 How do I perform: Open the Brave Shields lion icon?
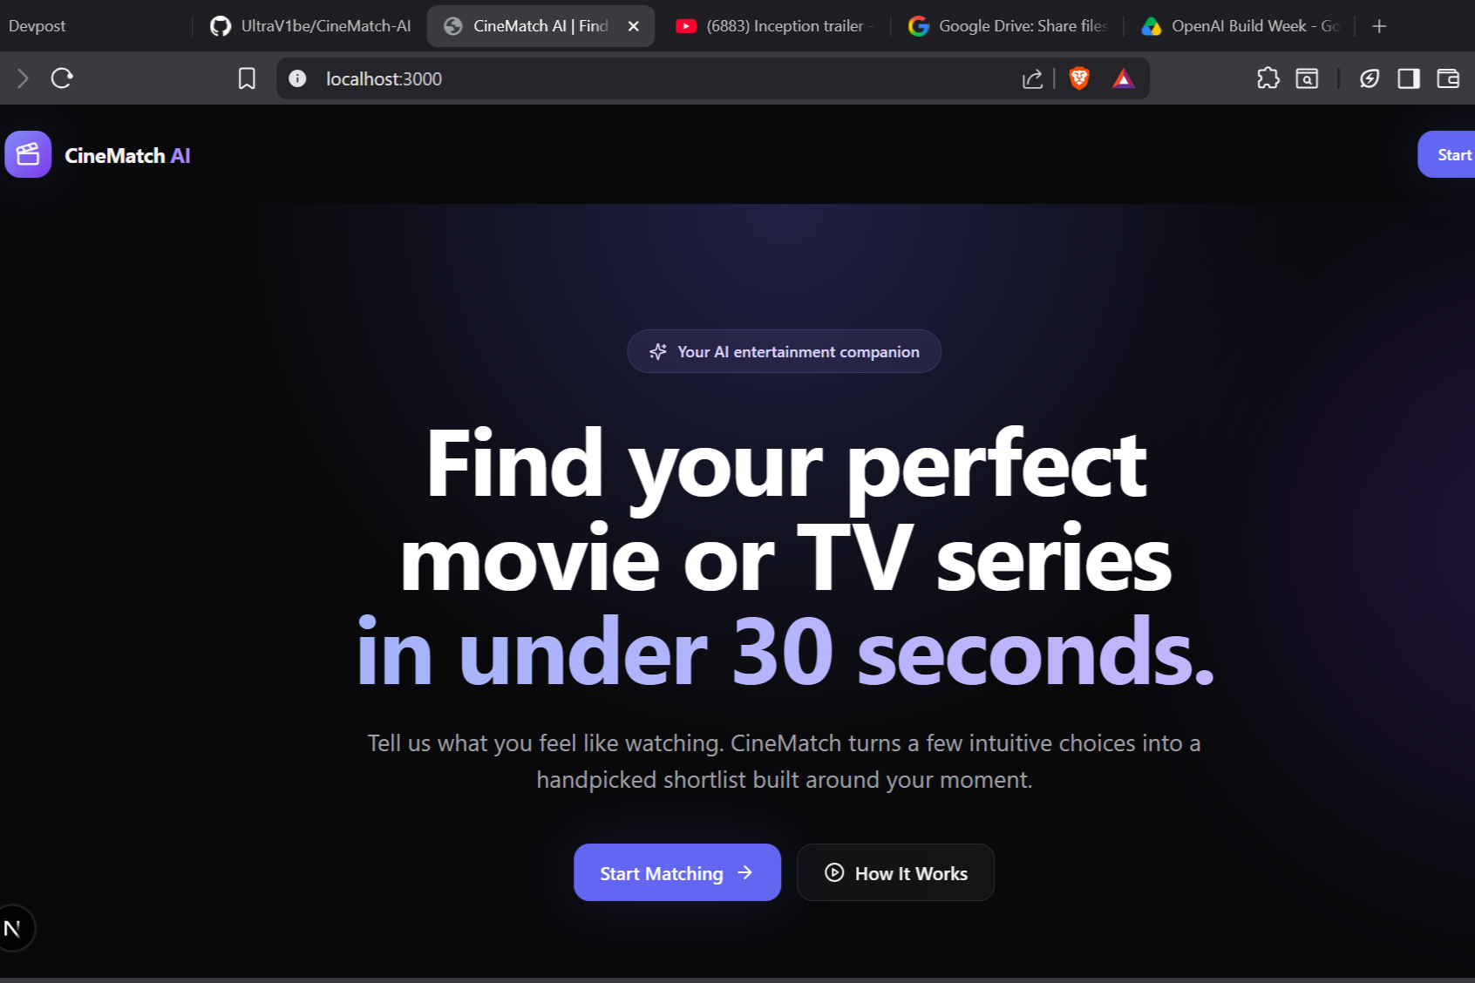point(1079,78)
